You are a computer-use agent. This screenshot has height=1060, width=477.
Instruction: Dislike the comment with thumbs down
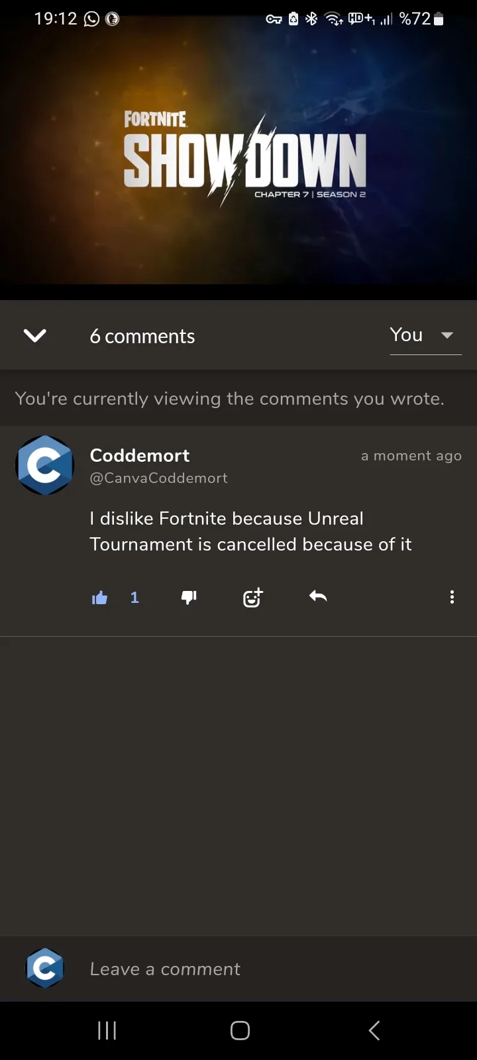pos(189,598)
